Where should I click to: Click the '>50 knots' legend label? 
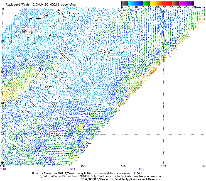pyautogui.click(x=198, y=8)
